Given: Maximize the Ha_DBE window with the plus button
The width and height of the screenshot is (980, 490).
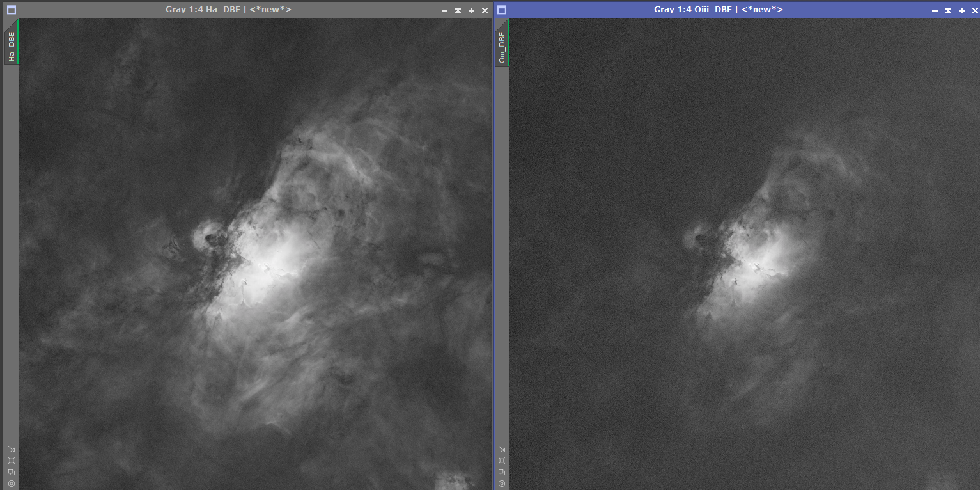Looking at the screenshot, I should pyautogui.click(x=471, y=11).
